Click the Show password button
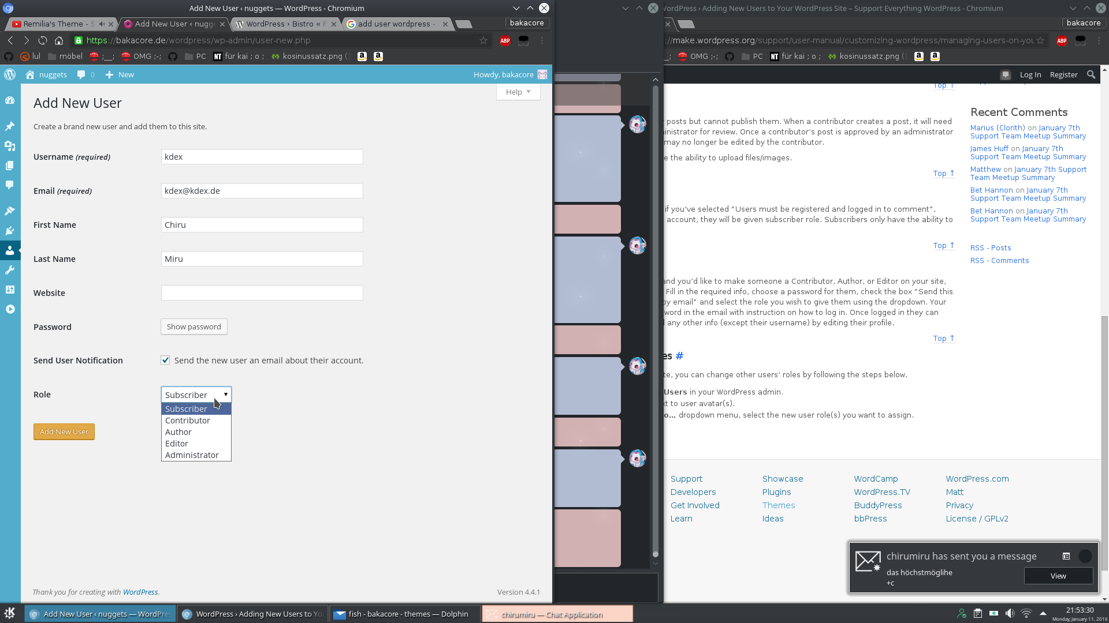 (x=194, y=326)
